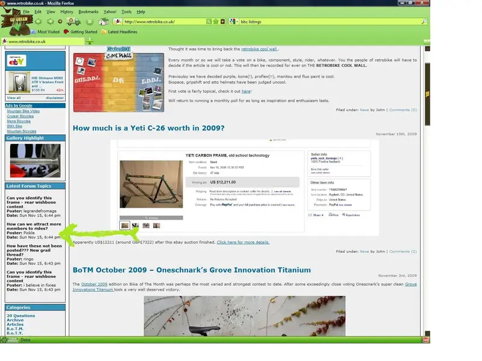Click the scroll-up arrow of the page scrollbar

(427, 49)
